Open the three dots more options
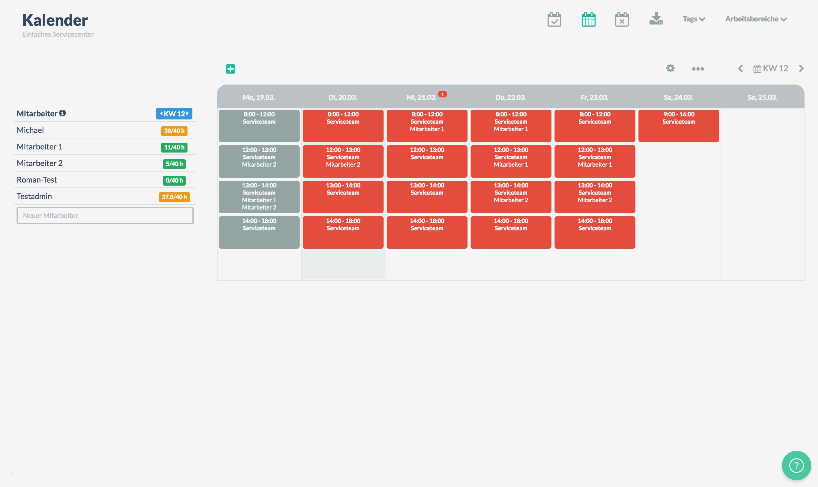Image resolution: width=818 pixels, height=487 pixels. 698,69
